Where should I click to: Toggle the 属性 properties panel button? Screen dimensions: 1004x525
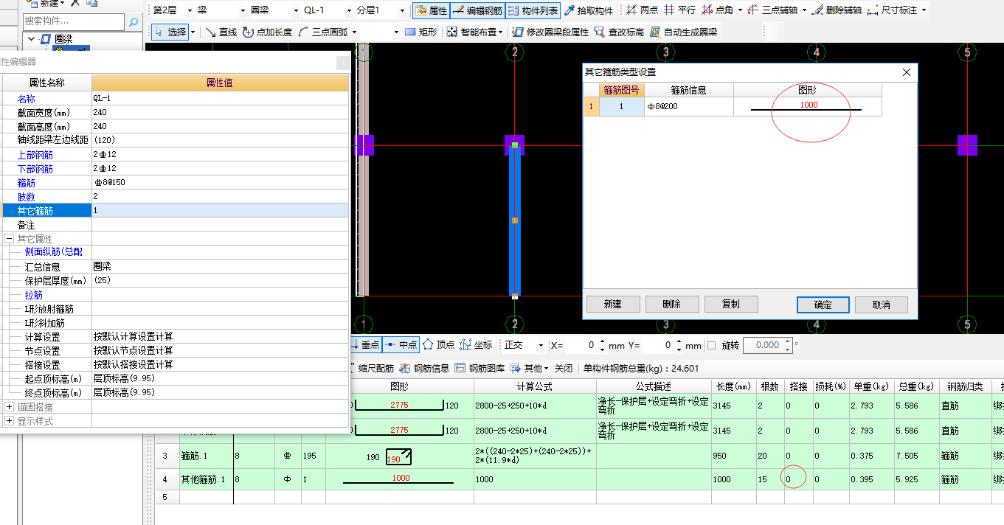click(x=431, y=10)
